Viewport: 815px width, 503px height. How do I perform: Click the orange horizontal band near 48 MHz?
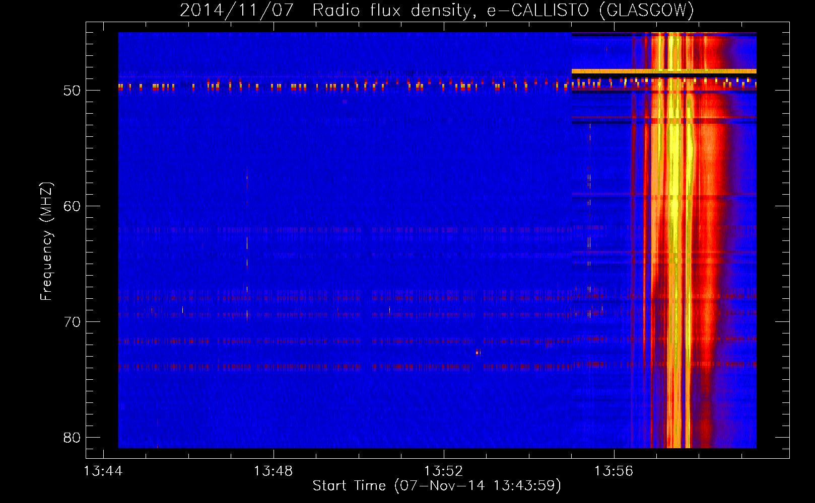pos(664,71)
